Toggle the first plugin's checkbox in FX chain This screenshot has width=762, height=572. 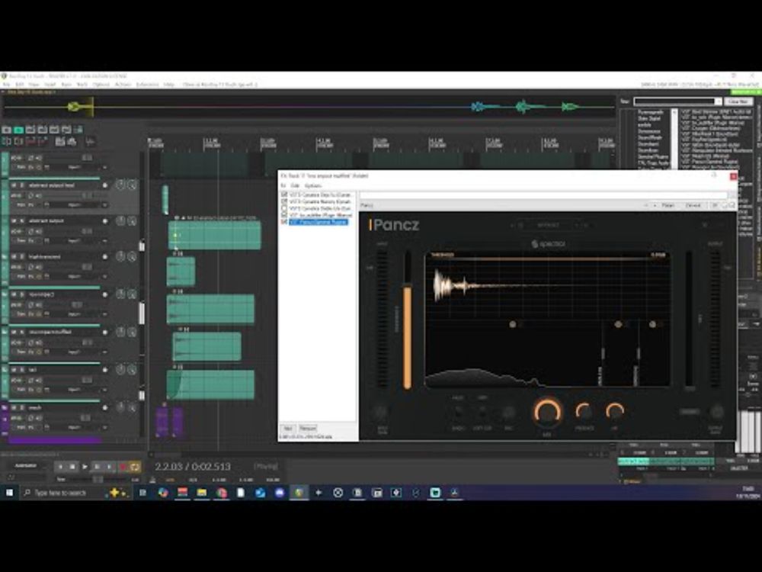point(284,194)
